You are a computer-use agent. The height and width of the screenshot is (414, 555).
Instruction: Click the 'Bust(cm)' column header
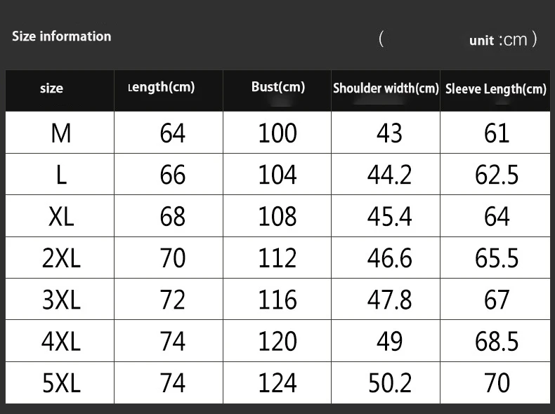point(278,87)
